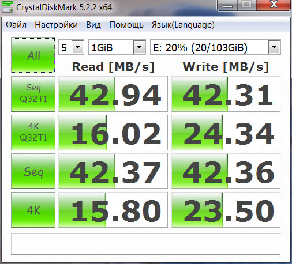This screenshot has height=264, width=292.
Task: Open the Язык(Language) menu
Action: coord(183,25)
